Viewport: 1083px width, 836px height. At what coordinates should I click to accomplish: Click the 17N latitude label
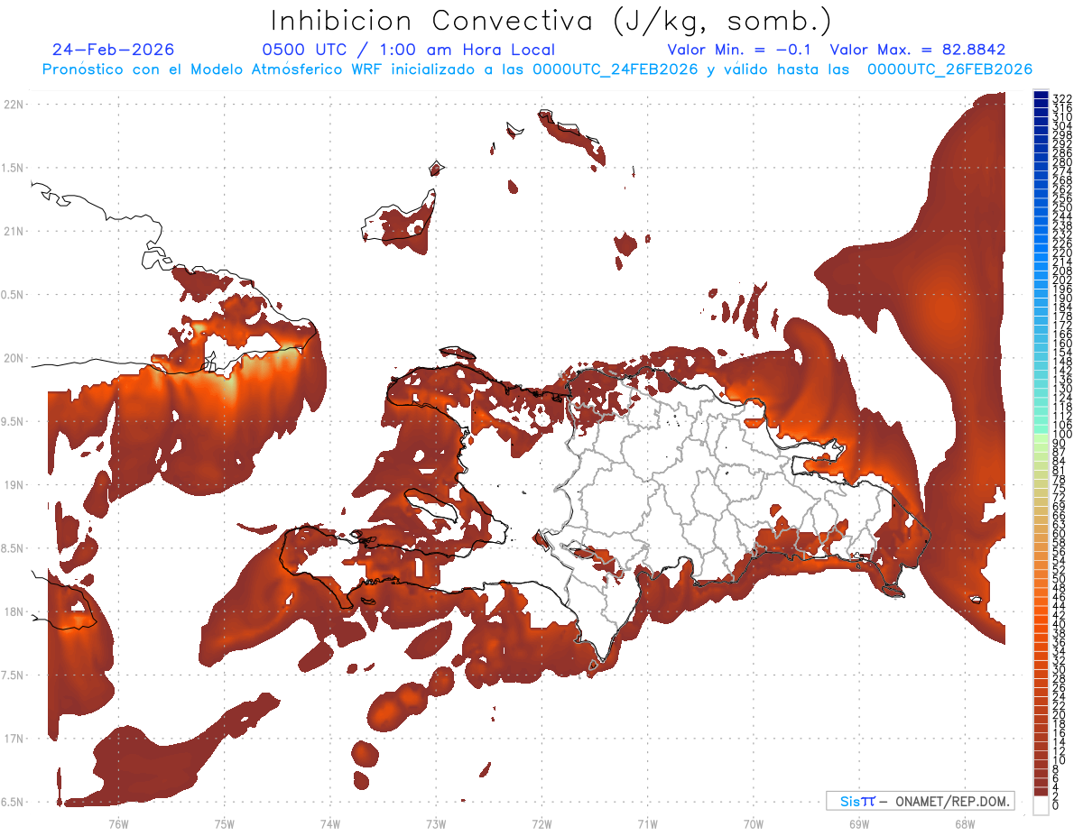click(x=14, y=739)
